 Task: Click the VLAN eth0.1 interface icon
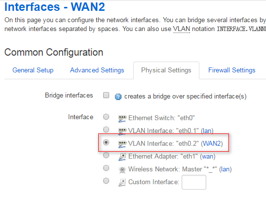coord(122,131)
